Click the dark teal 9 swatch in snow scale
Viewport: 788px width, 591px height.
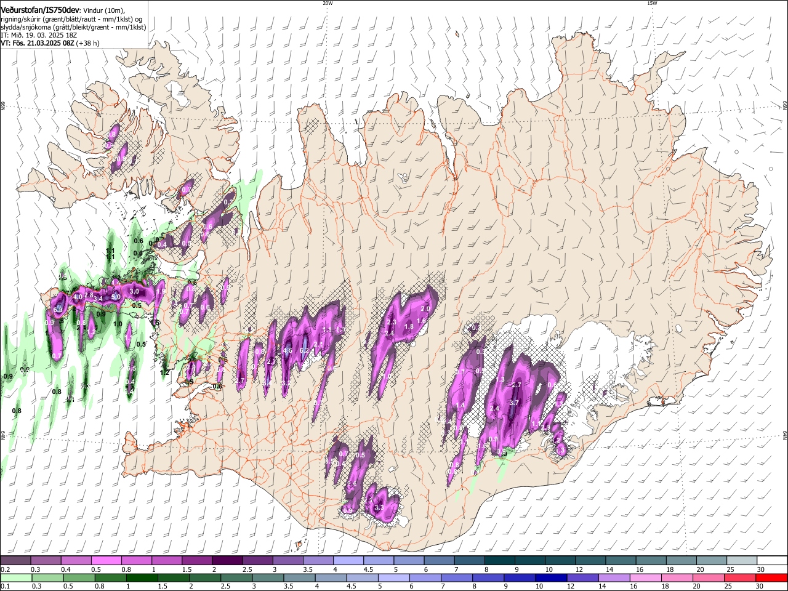click(529, 561)
